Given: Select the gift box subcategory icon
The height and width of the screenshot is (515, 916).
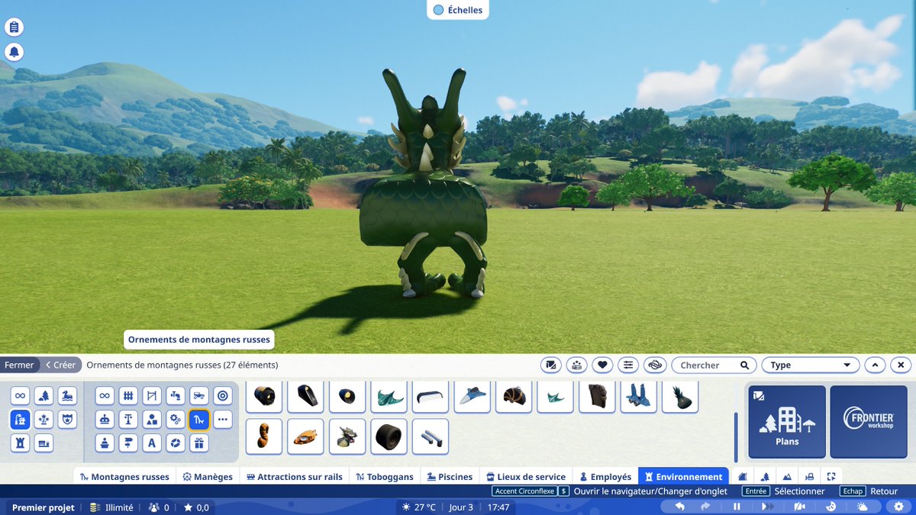Looking at the screenshot, I should tap(199, 443).
